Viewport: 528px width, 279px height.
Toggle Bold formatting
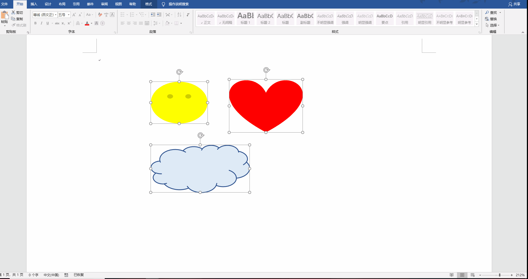click(x=35, y=23)
